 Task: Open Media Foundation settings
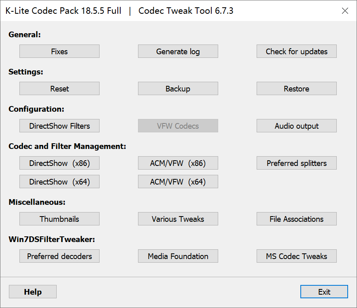[178, 256]
